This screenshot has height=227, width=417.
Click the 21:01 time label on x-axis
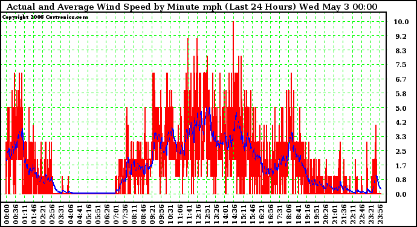pyautogui.click(x=335, y=214)
